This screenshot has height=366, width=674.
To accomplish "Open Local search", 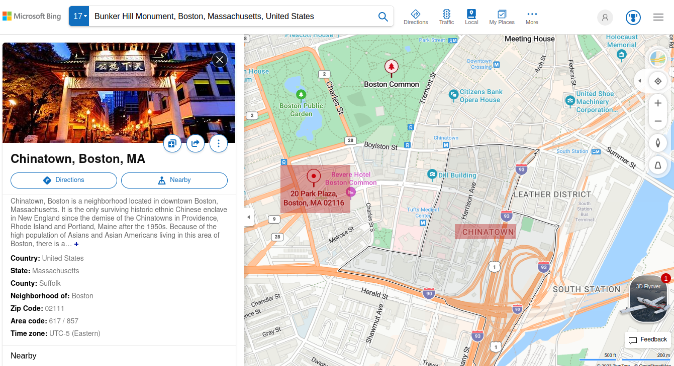I will click(x=471, y=17).
